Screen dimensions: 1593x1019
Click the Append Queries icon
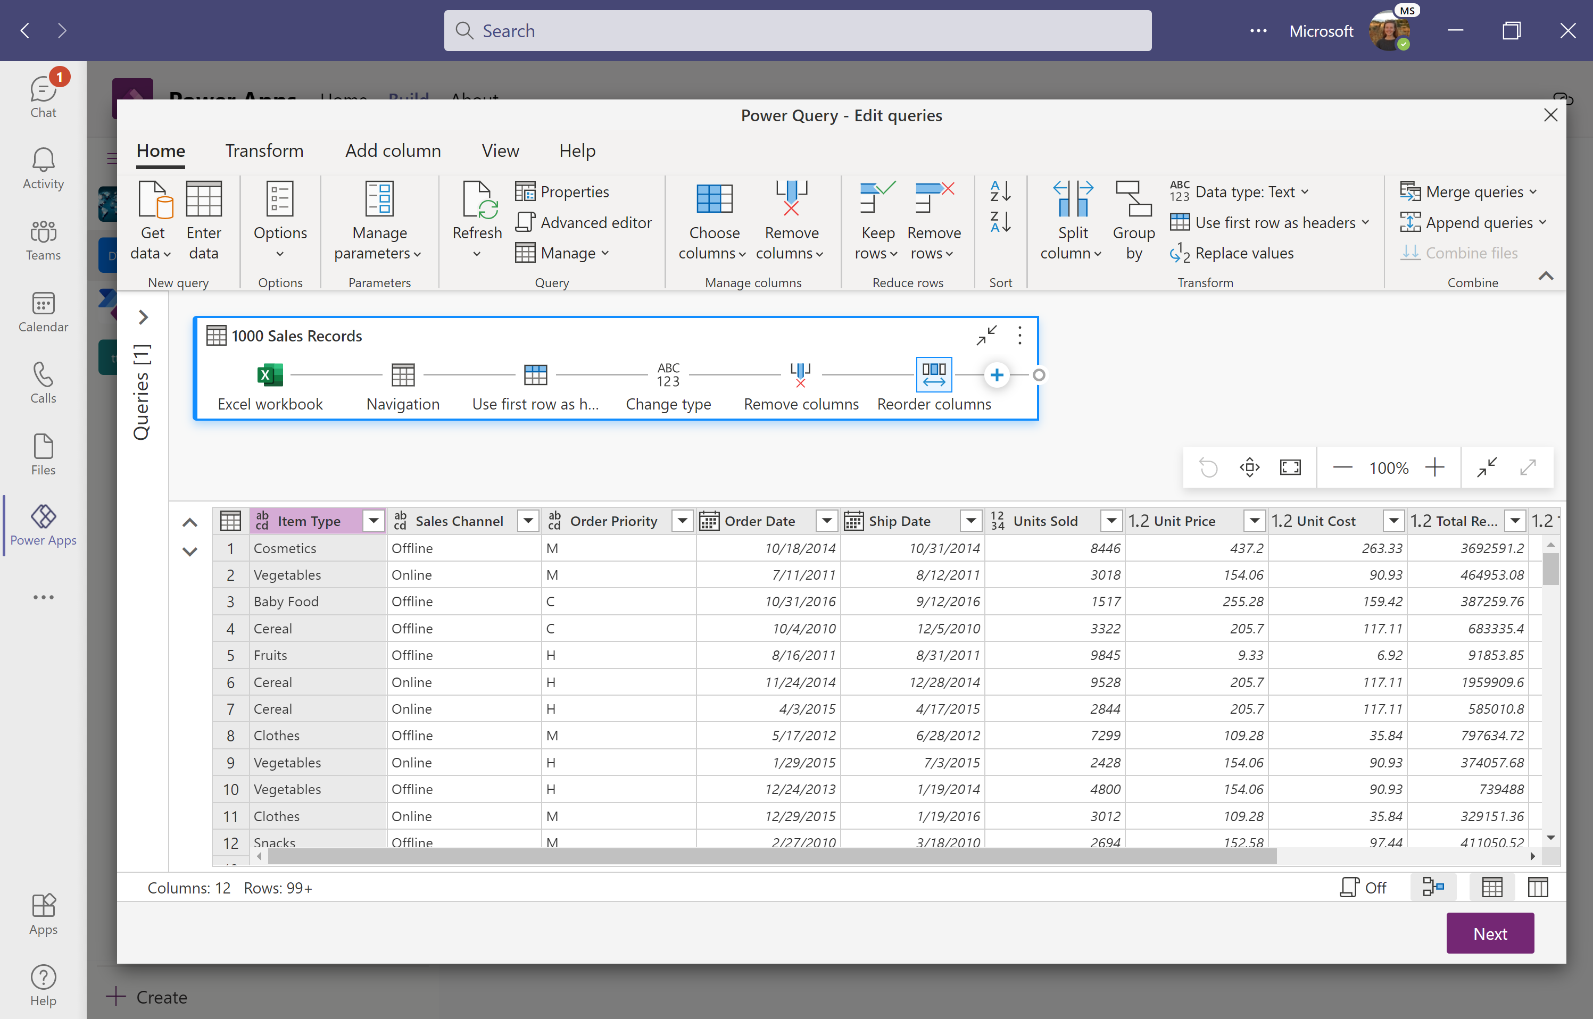coord(1409,222)
